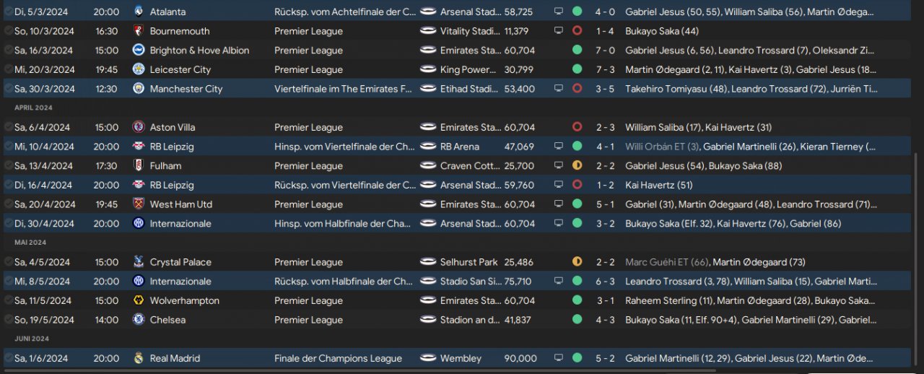Click the TV broadcast icon in Bournemouth row
This screenshot has height=374, width=924.
(558, 31)
